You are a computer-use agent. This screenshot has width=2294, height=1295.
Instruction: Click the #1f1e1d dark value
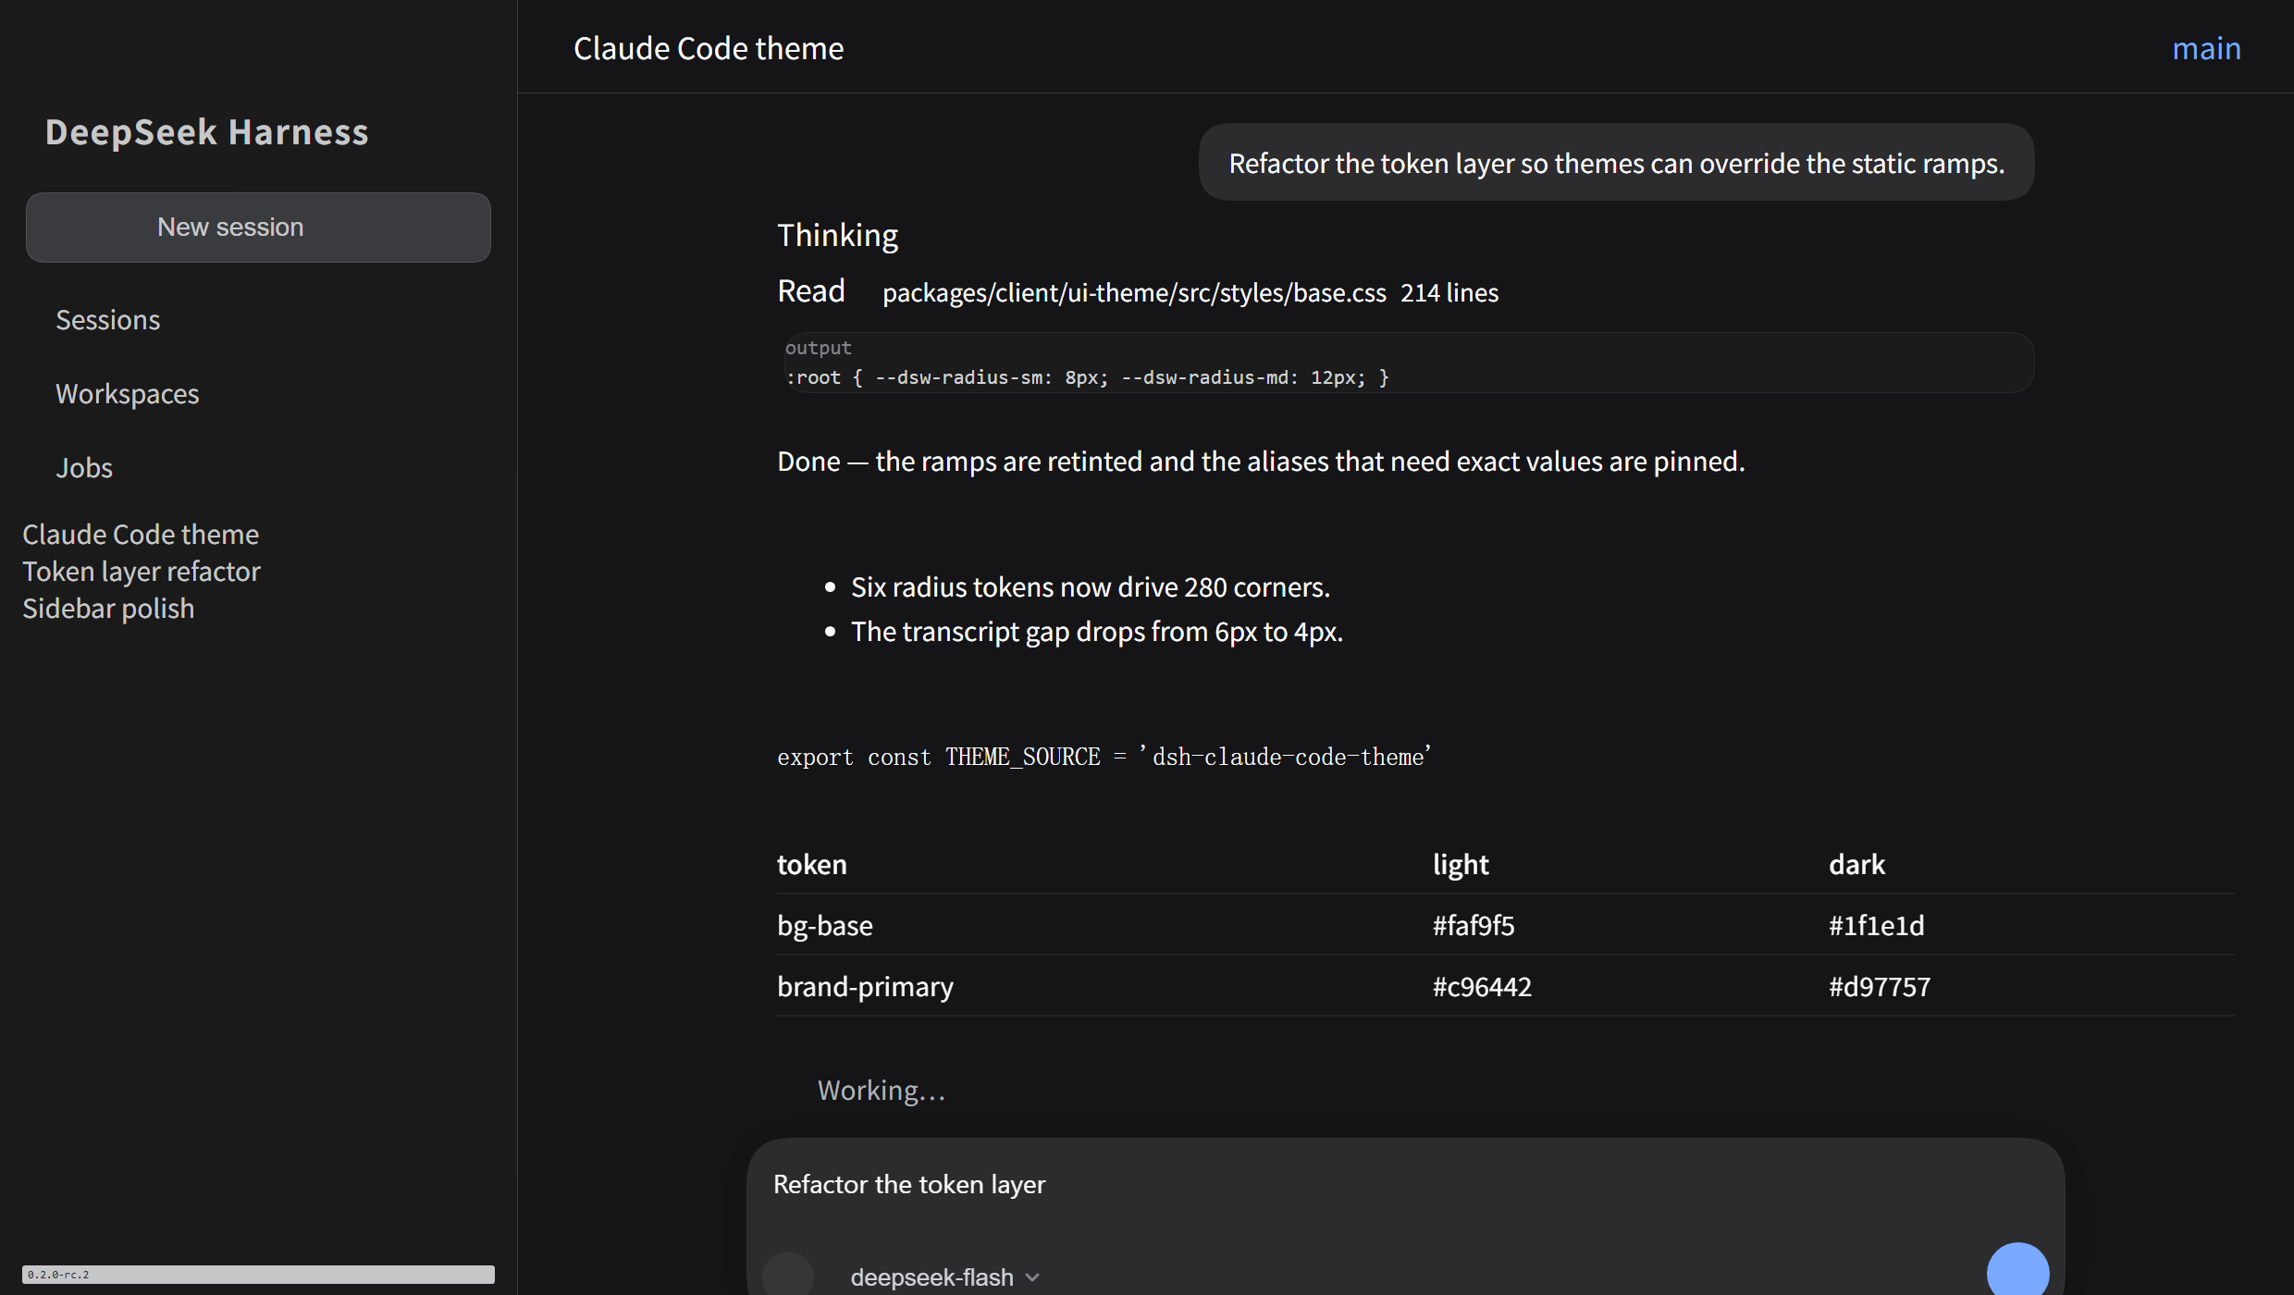point(1877,925)
